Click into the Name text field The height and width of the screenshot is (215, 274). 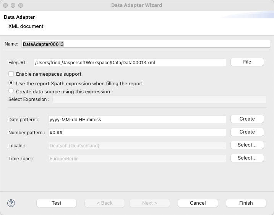(145, 44)
